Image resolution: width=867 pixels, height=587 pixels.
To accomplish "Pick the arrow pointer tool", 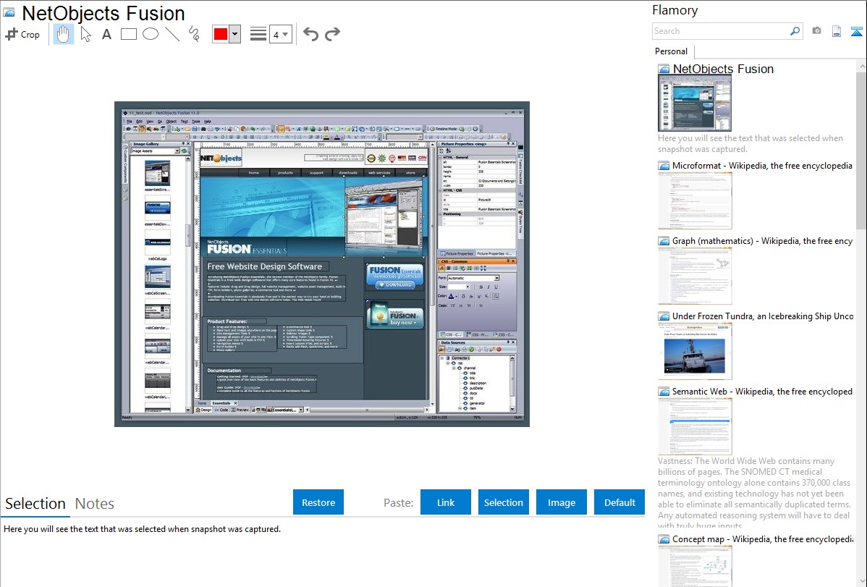I will point(85,34).
